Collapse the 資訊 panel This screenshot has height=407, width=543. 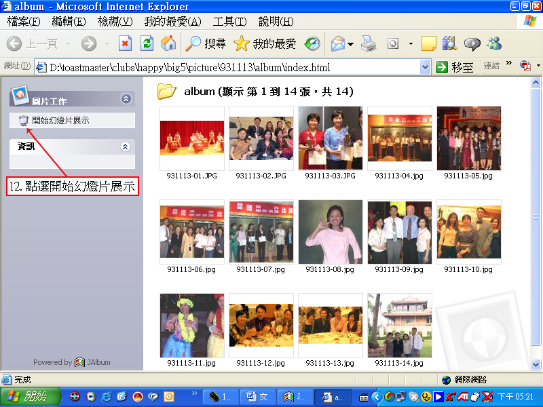coord(125,147)
